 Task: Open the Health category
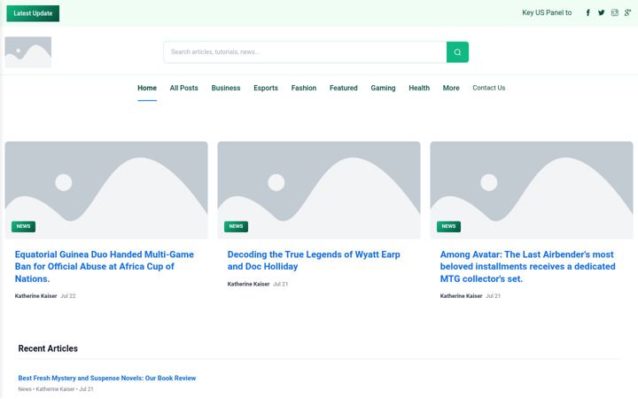pos(419,88)
